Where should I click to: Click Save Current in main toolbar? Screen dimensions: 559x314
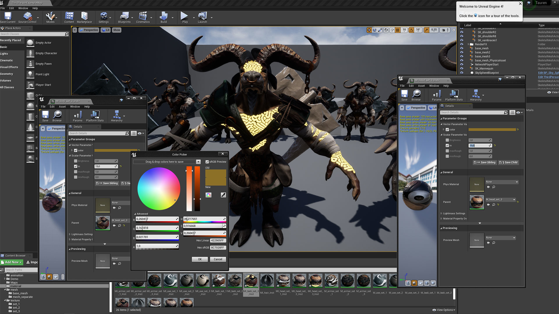click(x=8, y=17)
